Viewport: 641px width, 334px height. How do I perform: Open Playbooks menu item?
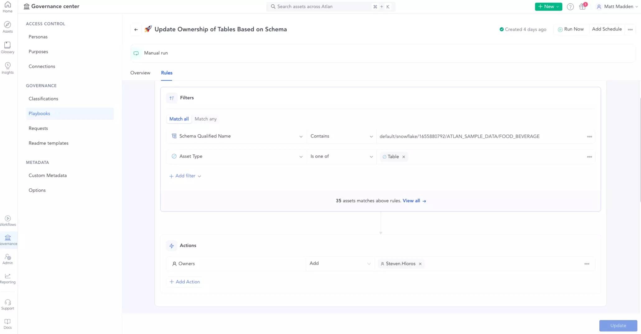[70, 114]
